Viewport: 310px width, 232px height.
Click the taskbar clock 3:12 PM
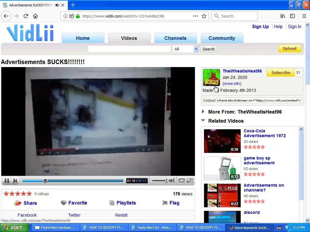(x=299, y=227)
